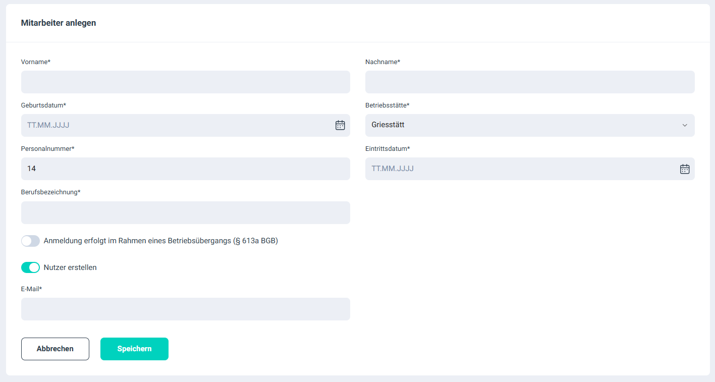Focus the Nachname text field
Viewport: 715px width, 382px height.
coord(529,82)
